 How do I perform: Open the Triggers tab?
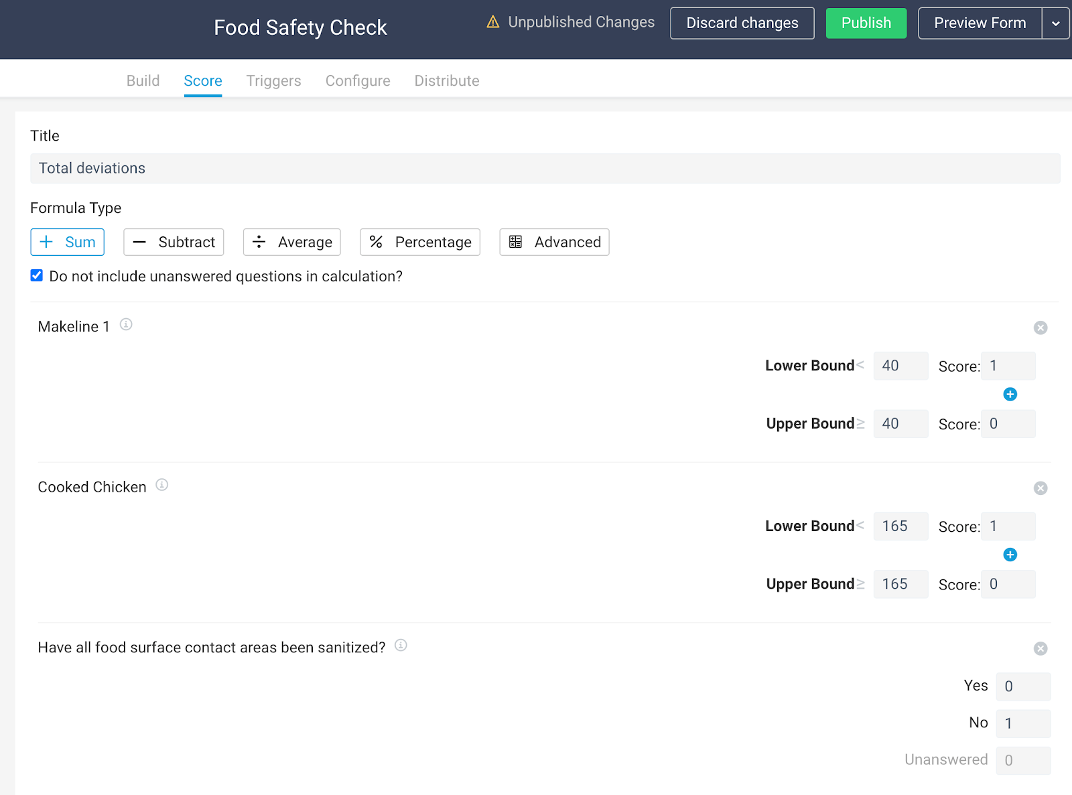pos(274,81)
